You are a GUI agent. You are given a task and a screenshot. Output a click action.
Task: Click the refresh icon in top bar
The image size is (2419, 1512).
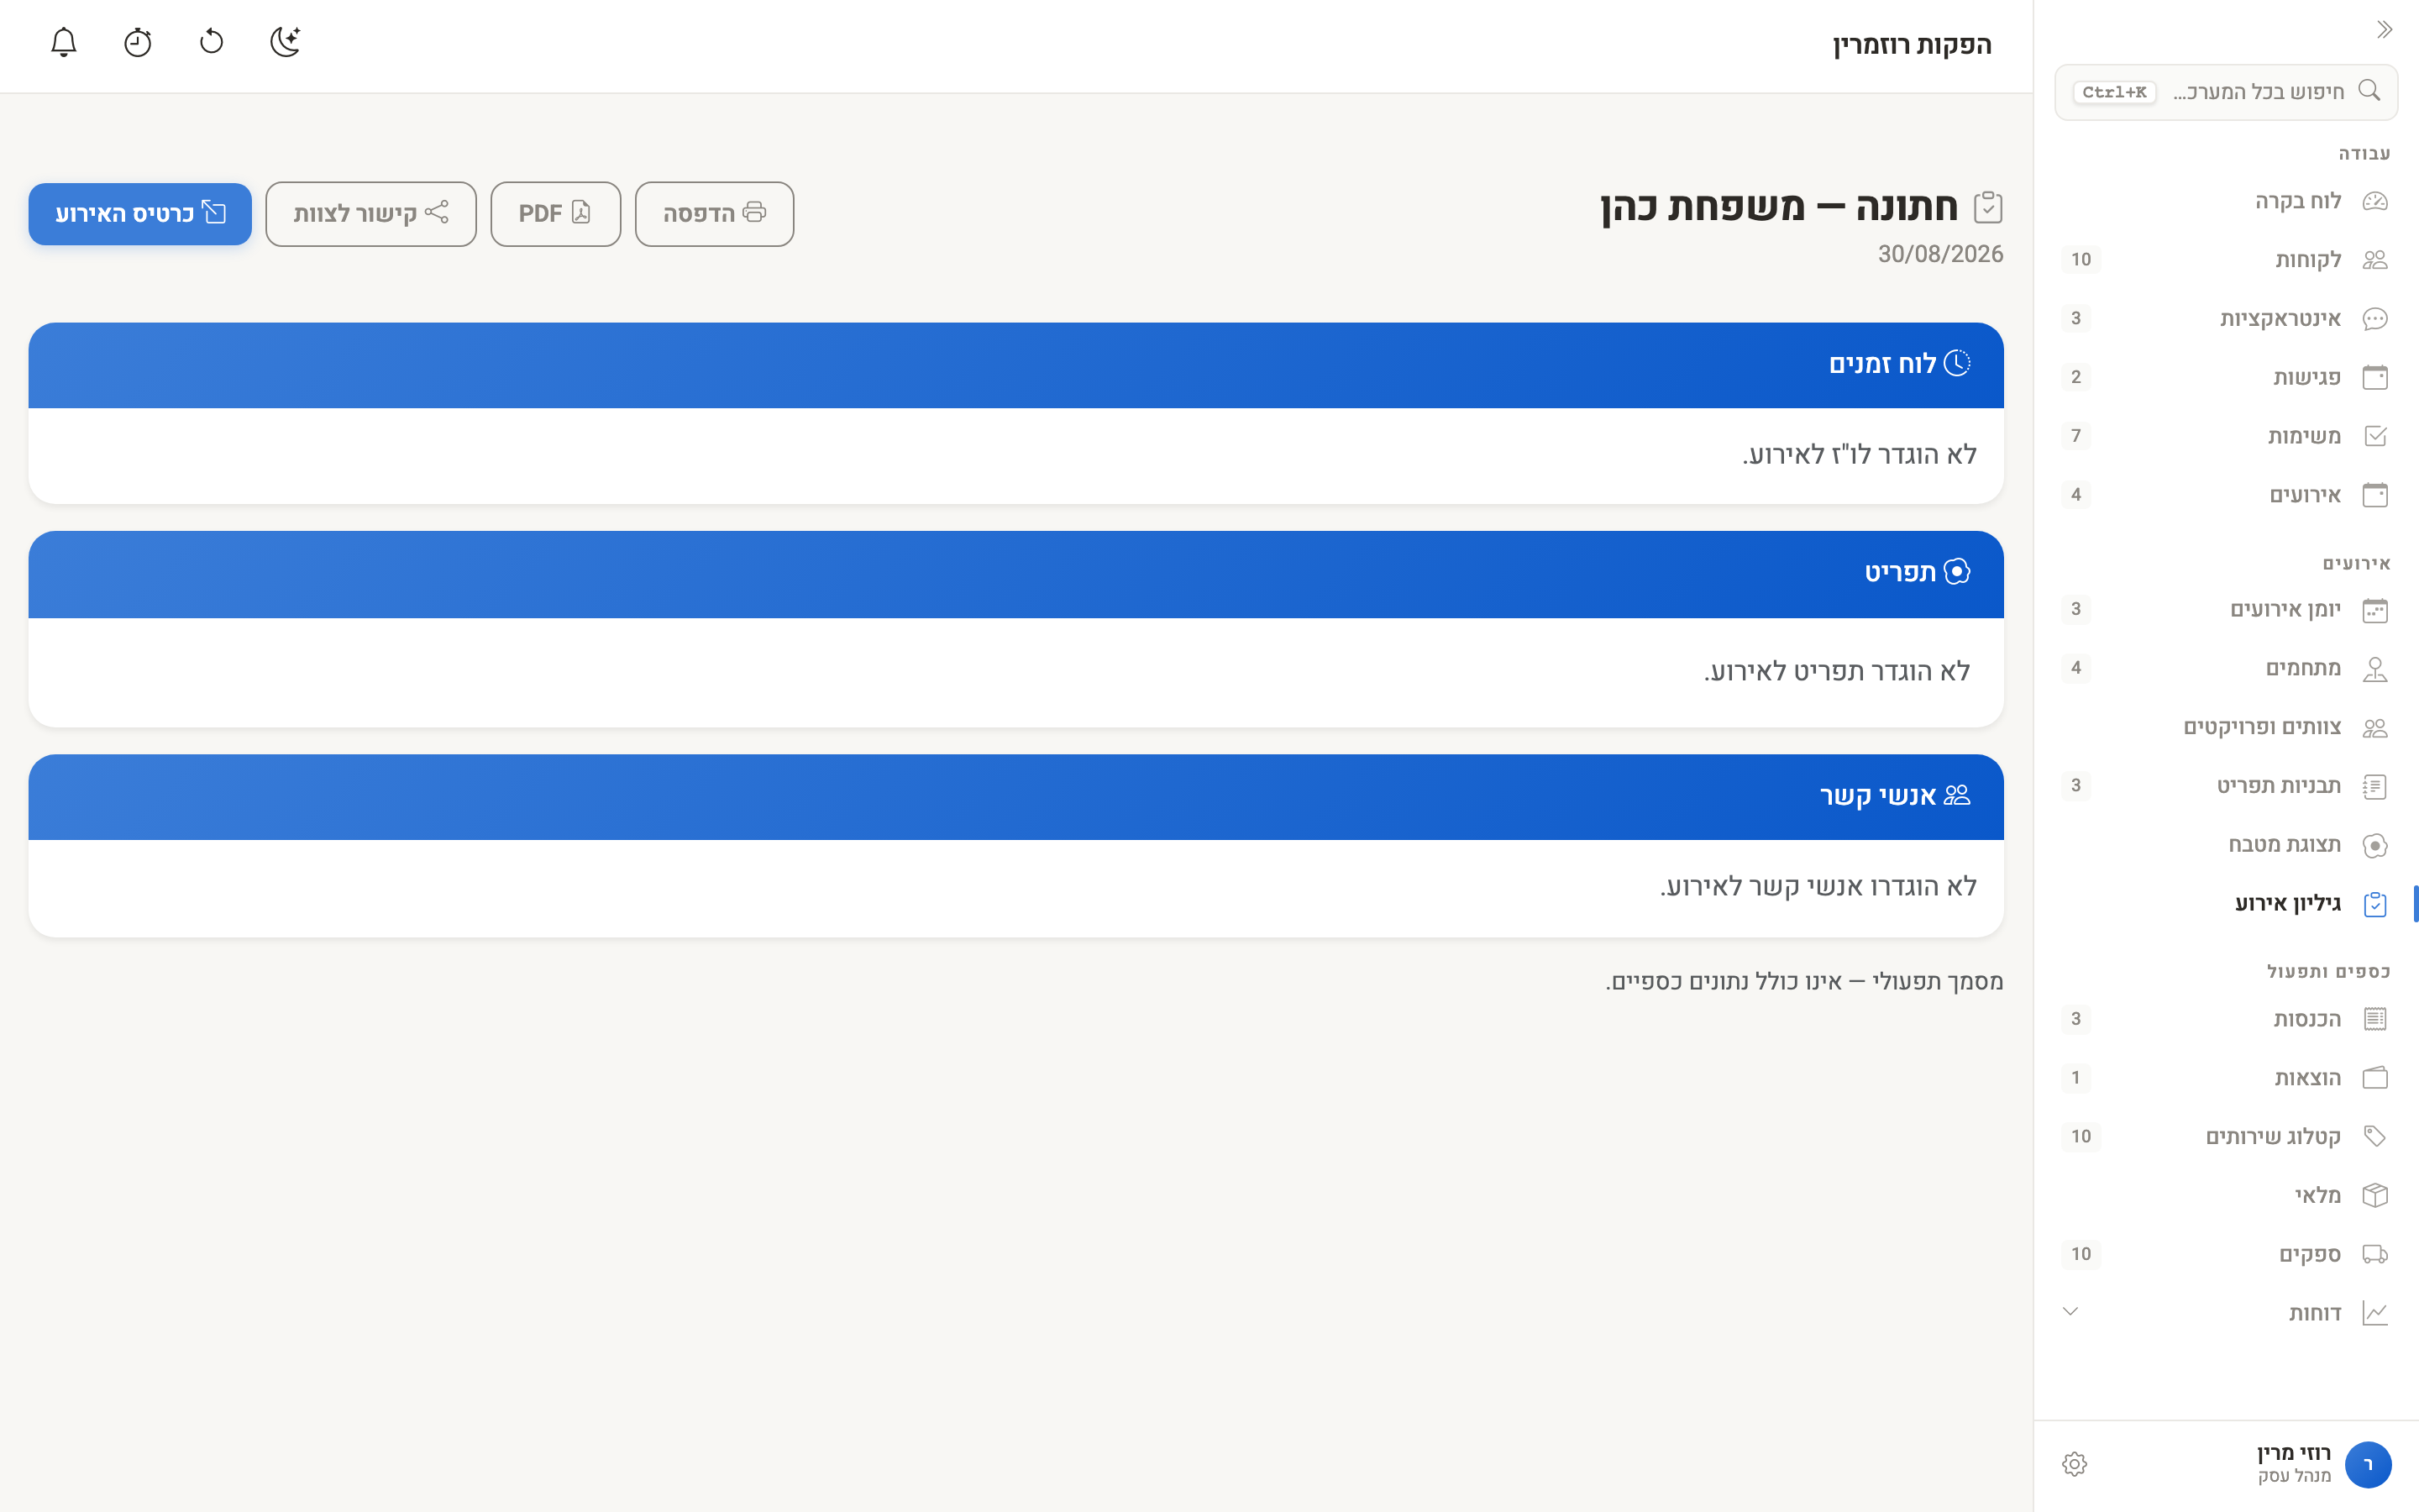point(212,42)
